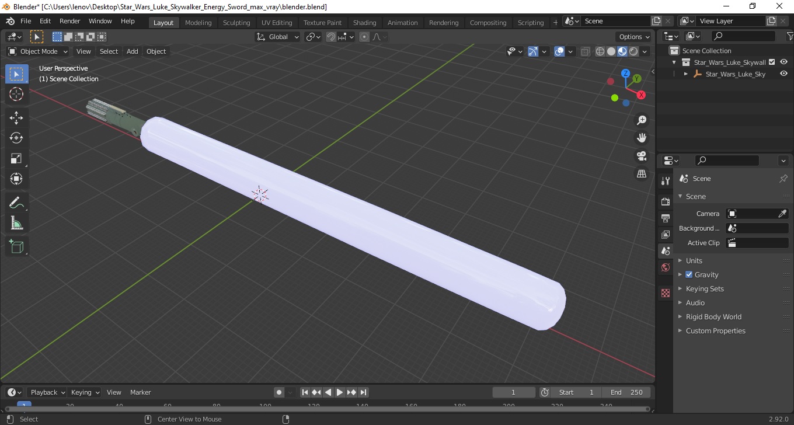Viewport: 794px width, 425px height.
Task: Expand Star_Wars_Luke_Sky object tree row
Action: (686, 74)
